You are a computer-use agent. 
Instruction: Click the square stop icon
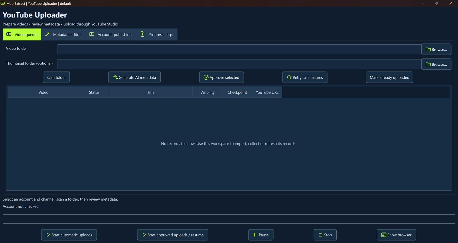[x=321, y=235]
